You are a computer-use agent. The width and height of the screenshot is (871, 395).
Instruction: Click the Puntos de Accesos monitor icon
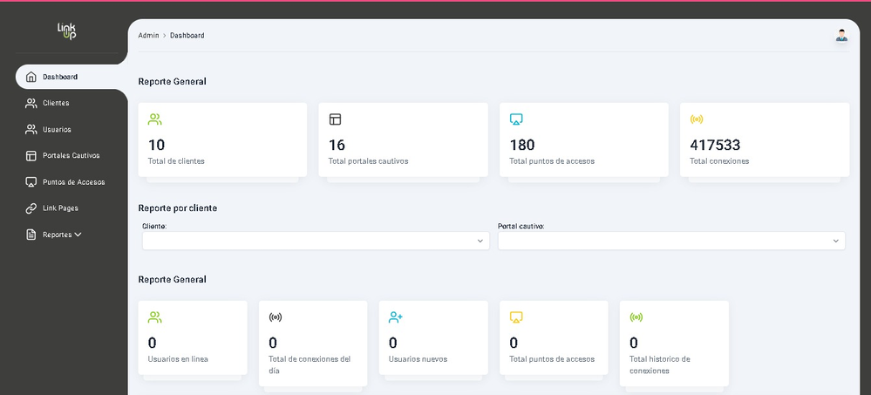click(31, 182)
